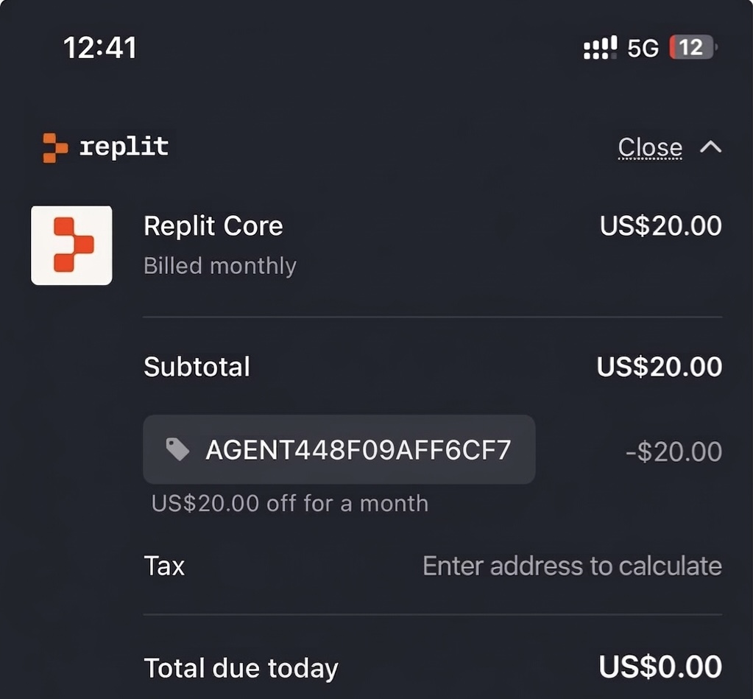Tap the Tax row label
This screenshot has height=699, width=753.
pos(164,566)
